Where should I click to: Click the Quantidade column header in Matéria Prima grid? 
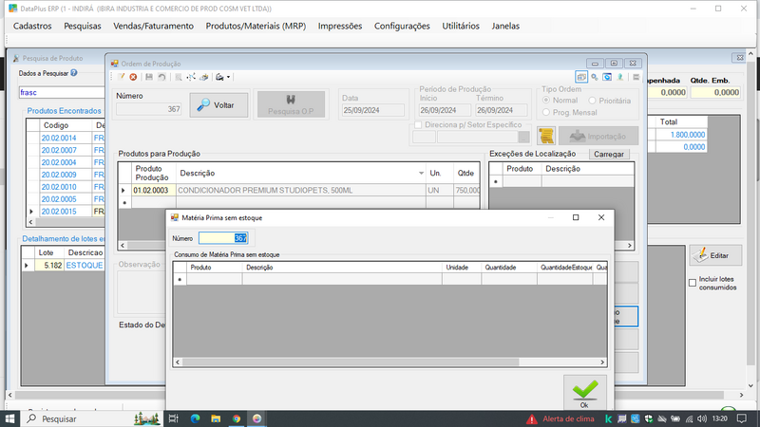(x=509, y=268)
